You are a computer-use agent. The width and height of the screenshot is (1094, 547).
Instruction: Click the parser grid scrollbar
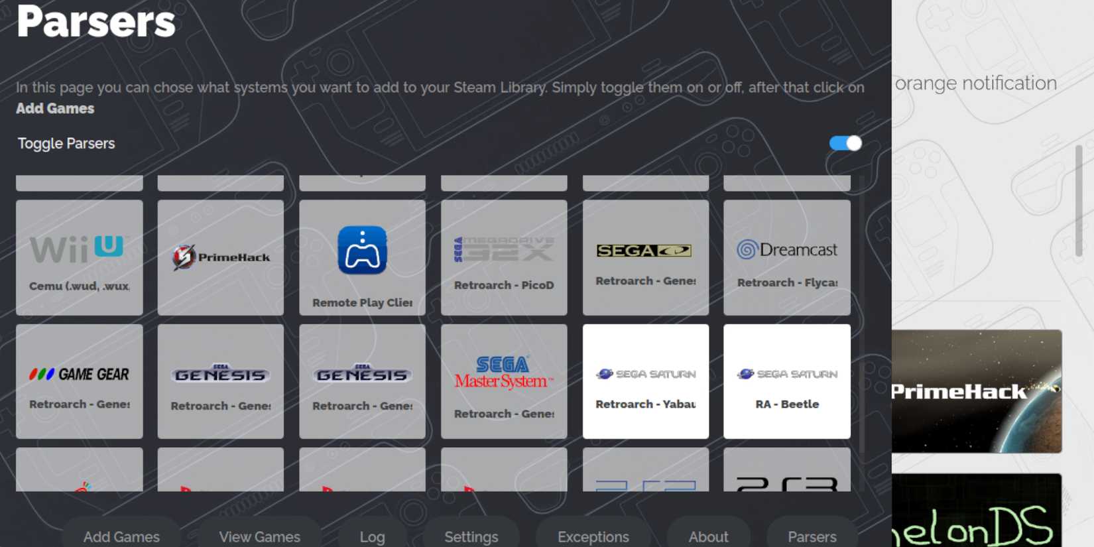(x=862, y=315)
